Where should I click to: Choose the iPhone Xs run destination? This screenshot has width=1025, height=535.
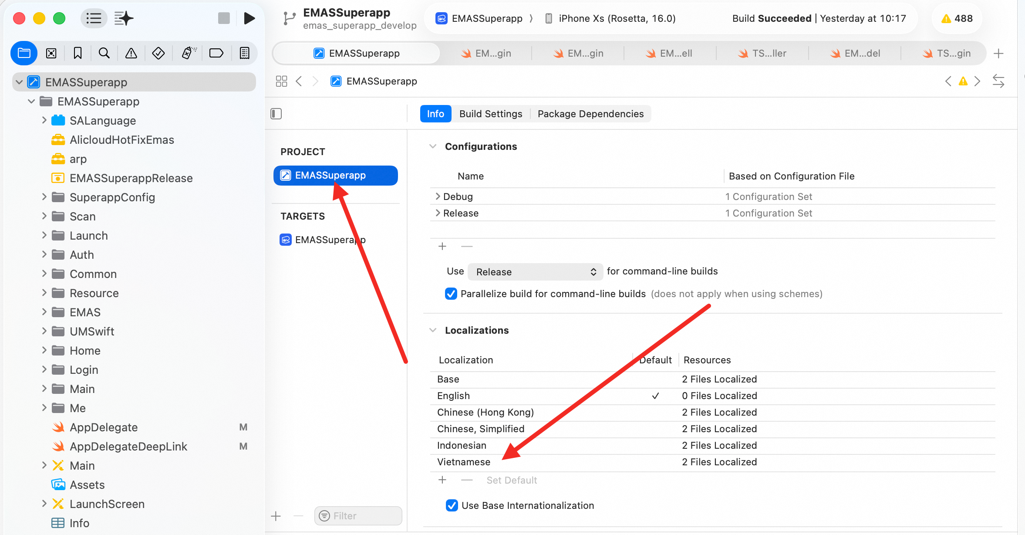pos(610,18)
